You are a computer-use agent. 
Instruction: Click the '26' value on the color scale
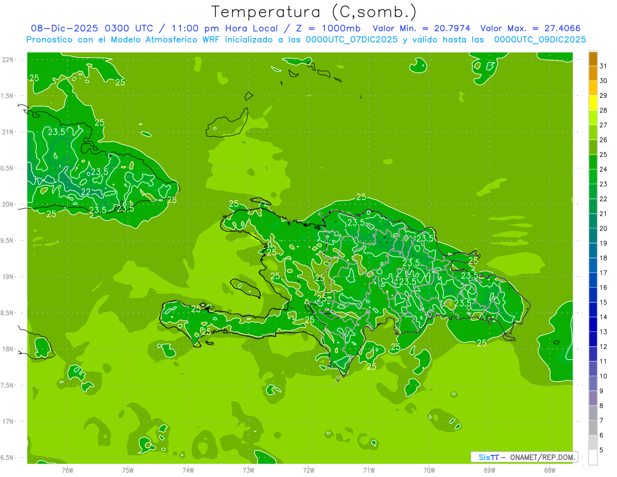tap(604, 140)
